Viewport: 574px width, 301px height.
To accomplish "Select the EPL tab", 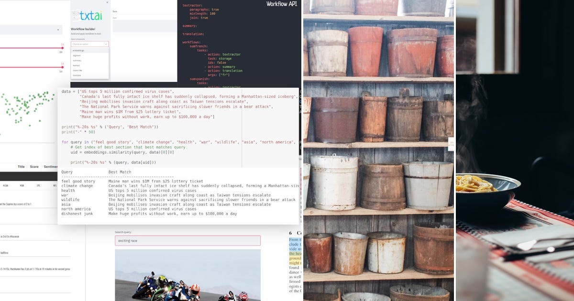I will click(38, 185).
